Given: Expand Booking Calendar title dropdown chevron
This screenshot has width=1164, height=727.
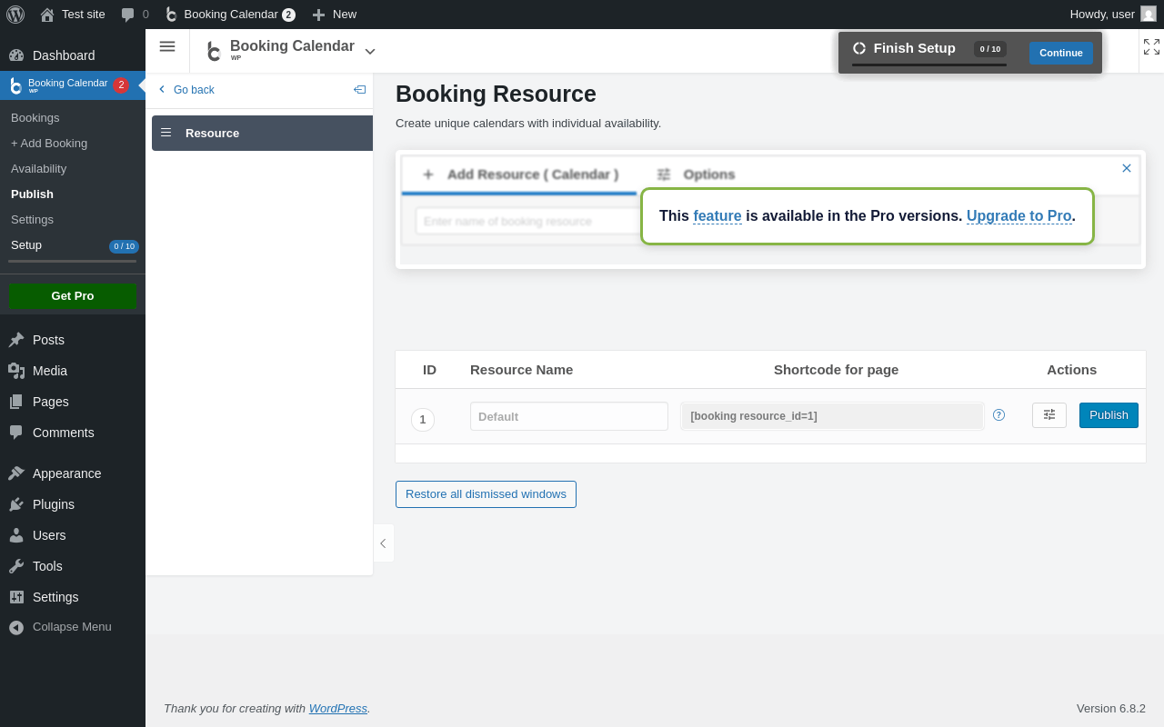Looking at the screenshot, I should point(370,52).
